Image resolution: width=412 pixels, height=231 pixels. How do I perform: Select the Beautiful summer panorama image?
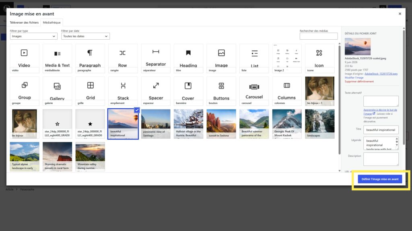click(x=254, y=124)
